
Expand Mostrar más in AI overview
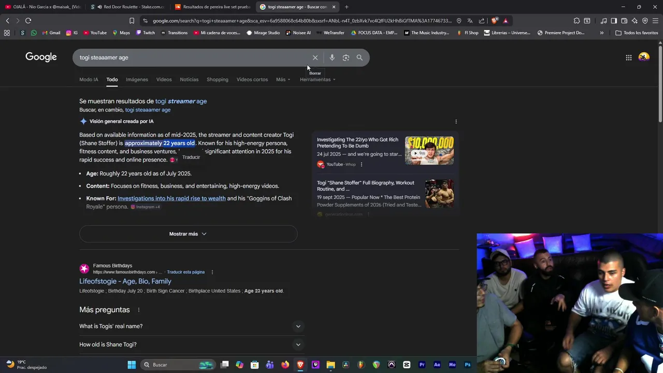click(188, 234)
